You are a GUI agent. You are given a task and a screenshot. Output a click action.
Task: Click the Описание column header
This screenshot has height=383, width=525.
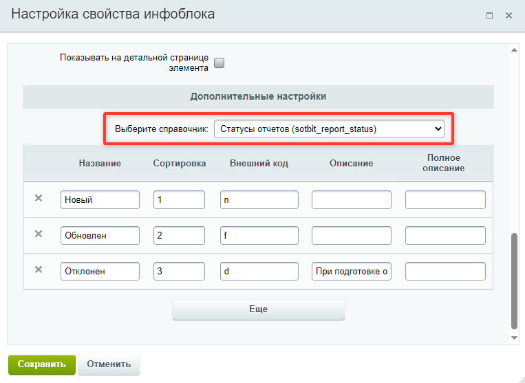[351, 163]
